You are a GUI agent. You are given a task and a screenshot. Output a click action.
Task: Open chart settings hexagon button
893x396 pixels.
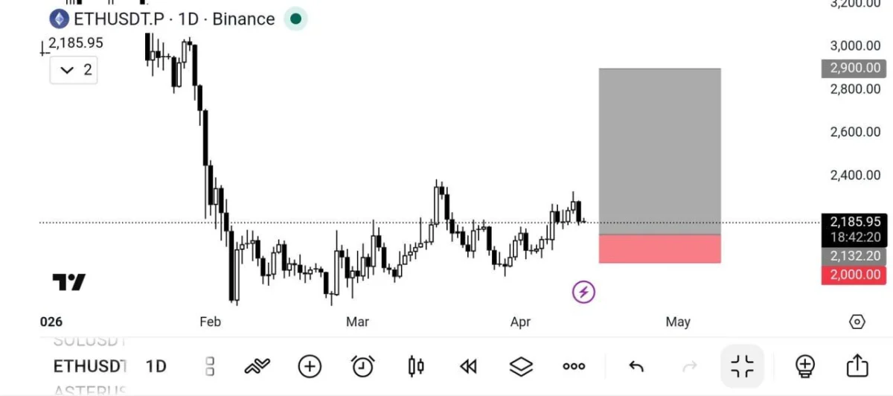(857, 322)
